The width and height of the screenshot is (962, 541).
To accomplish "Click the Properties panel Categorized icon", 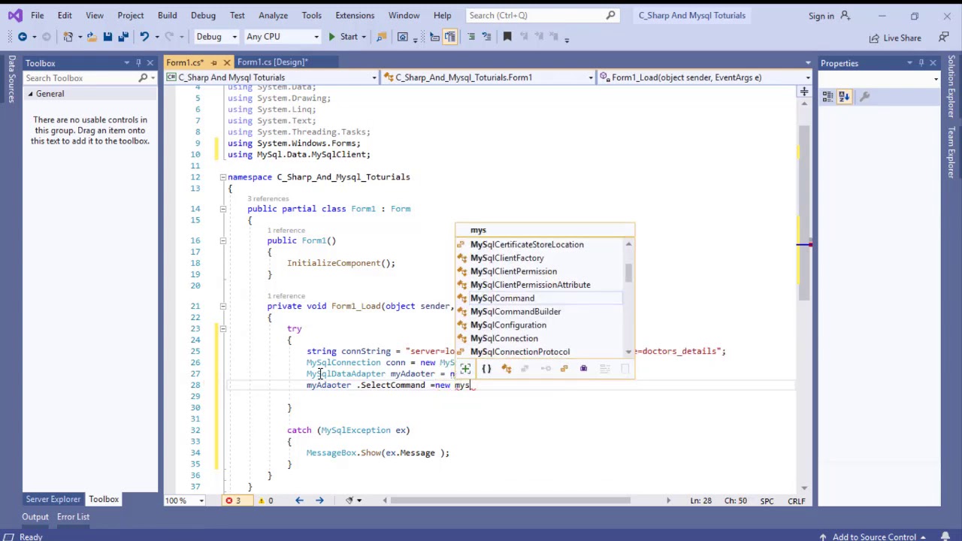I will tap(827, 96).
